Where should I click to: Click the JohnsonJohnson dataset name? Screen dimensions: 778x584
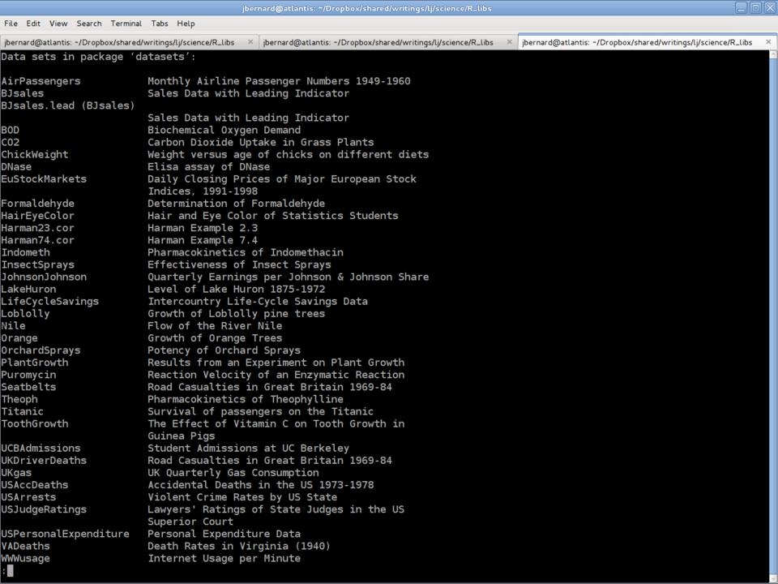point(44,277)
